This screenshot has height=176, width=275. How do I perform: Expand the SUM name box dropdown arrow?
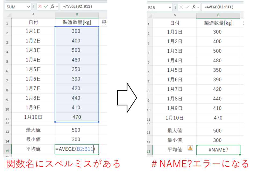click(28, 7)
